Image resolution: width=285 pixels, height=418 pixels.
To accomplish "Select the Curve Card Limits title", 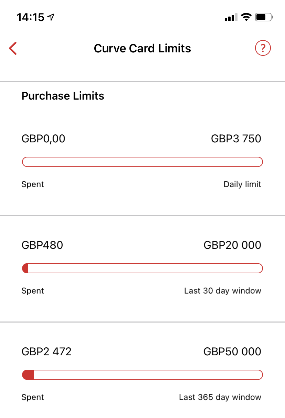I will [x=142, y=48].
